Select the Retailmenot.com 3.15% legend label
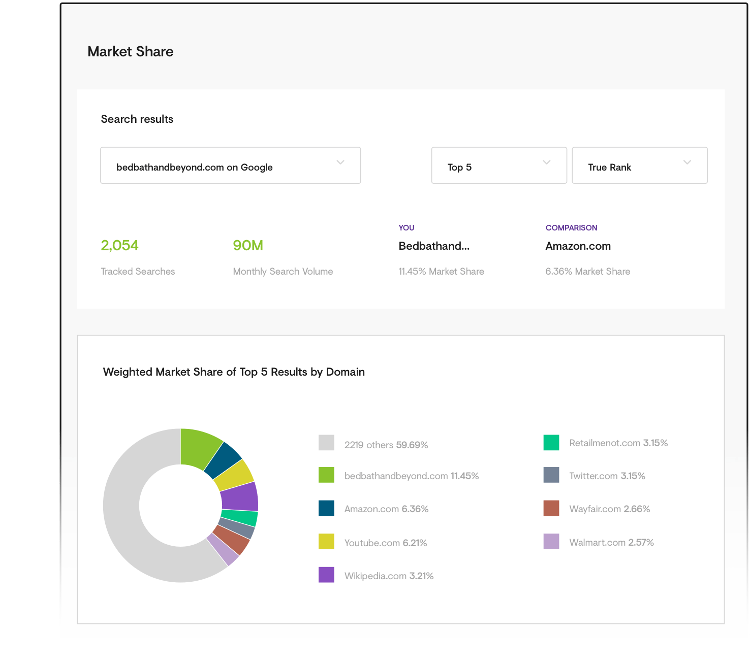 [618, 443]
